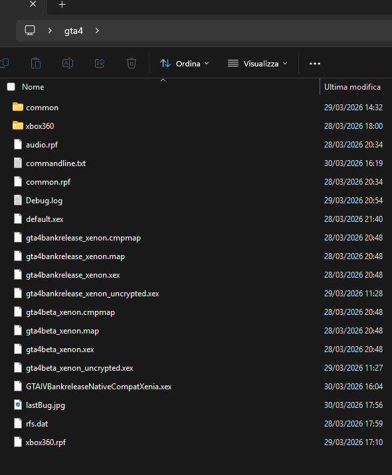Select the gta4beta_xenon.cmpmap file icon
Viewport: 392px width, 475px height.
pos(18,312)
